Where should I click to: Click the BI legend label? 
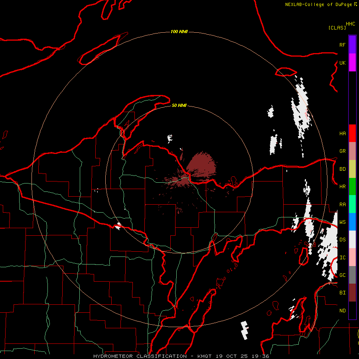pyautogui.click(x=342, y=293)
